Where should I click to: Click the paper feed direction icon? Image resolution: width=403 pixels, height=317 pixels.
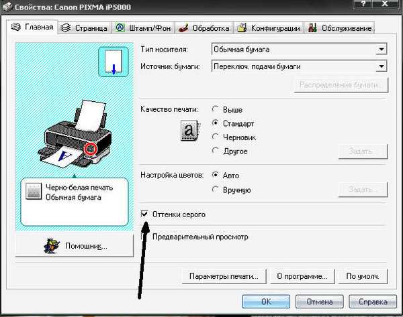(x=114, y=62)
